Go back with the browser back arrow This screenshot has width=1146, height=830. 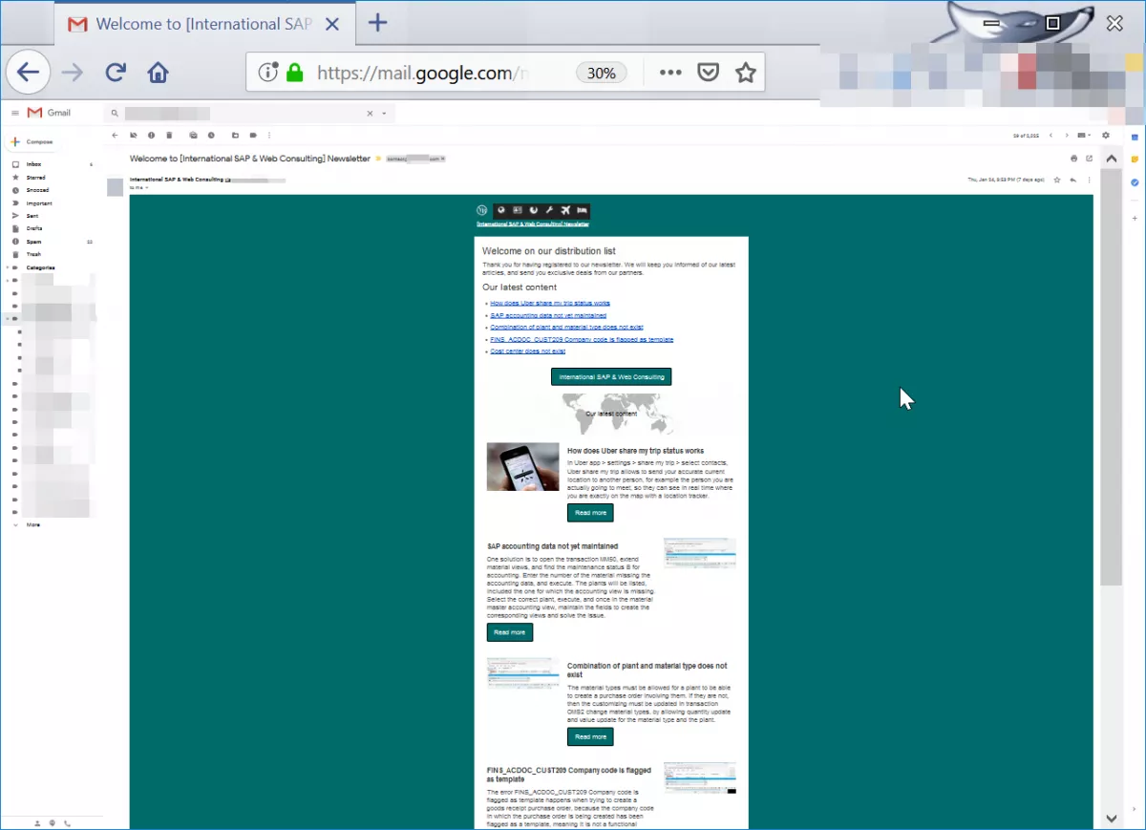point(29,72)
